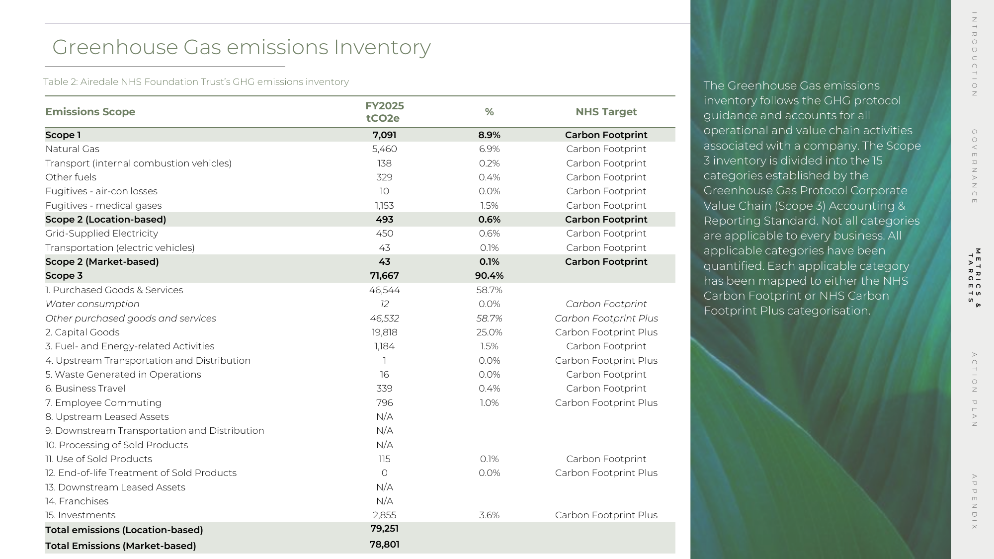Click the GHG protocol description paragraph
Screen dimensions: 994x559
812,198
